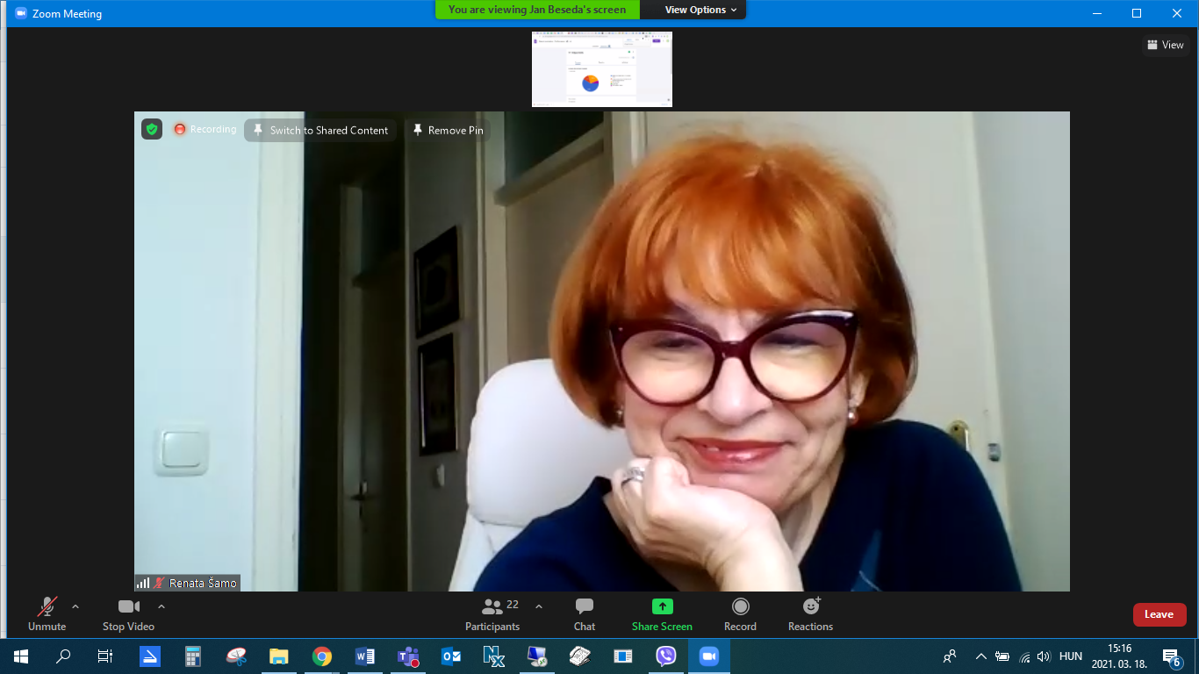
Task: Start recording with the Record button
Action: pos(740,614)
